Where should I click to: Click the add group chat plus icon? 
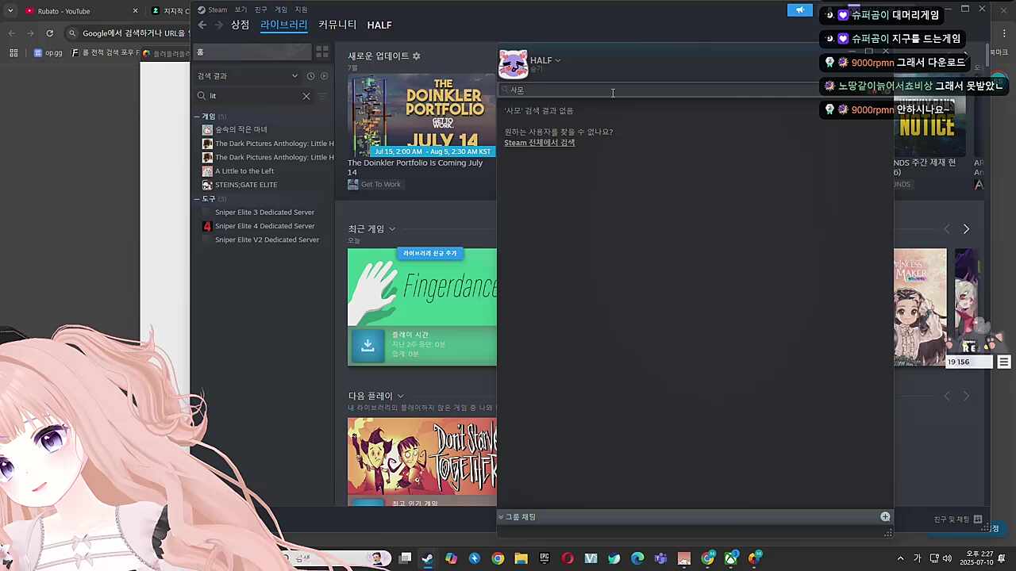pos(885,517)
